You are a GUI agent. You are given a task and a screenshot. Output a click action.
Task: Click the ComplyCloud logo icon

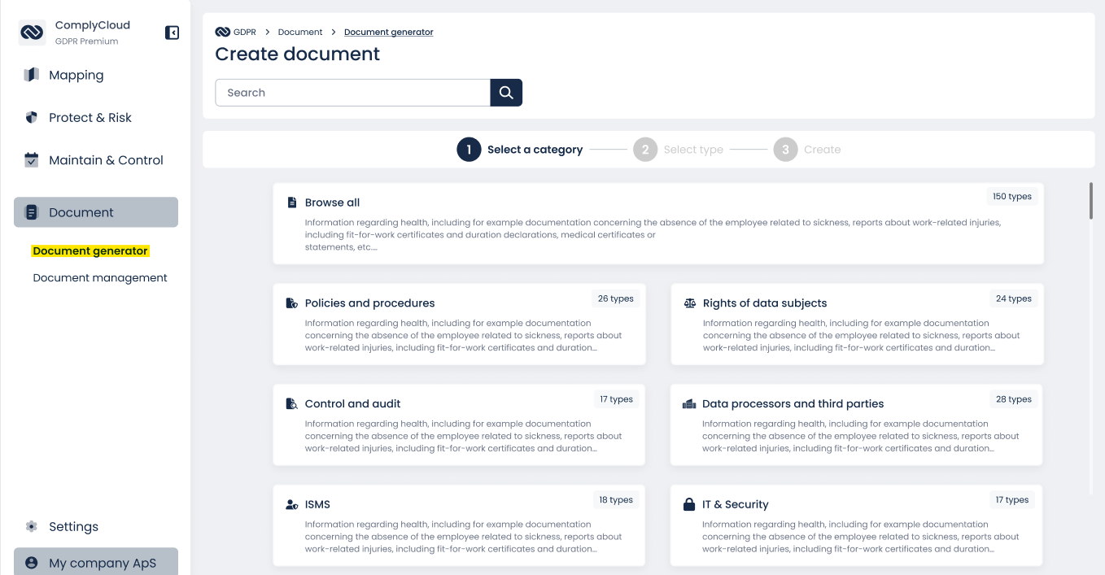pos(32,33)
